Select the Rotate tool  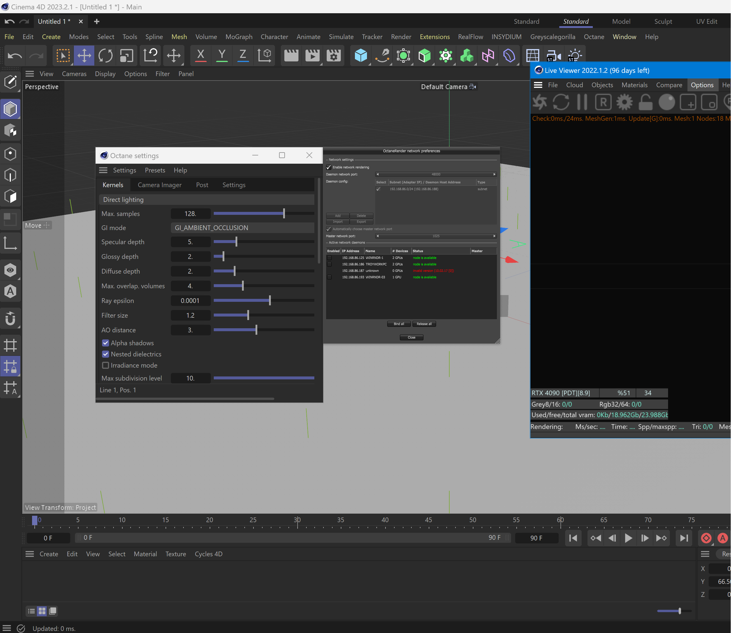tap(105, 56)
